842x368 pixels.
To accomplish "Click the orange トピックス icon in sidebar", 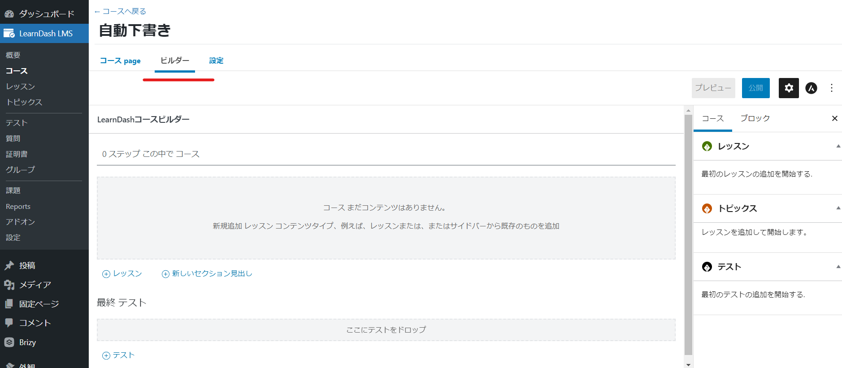I will (707, 208).
